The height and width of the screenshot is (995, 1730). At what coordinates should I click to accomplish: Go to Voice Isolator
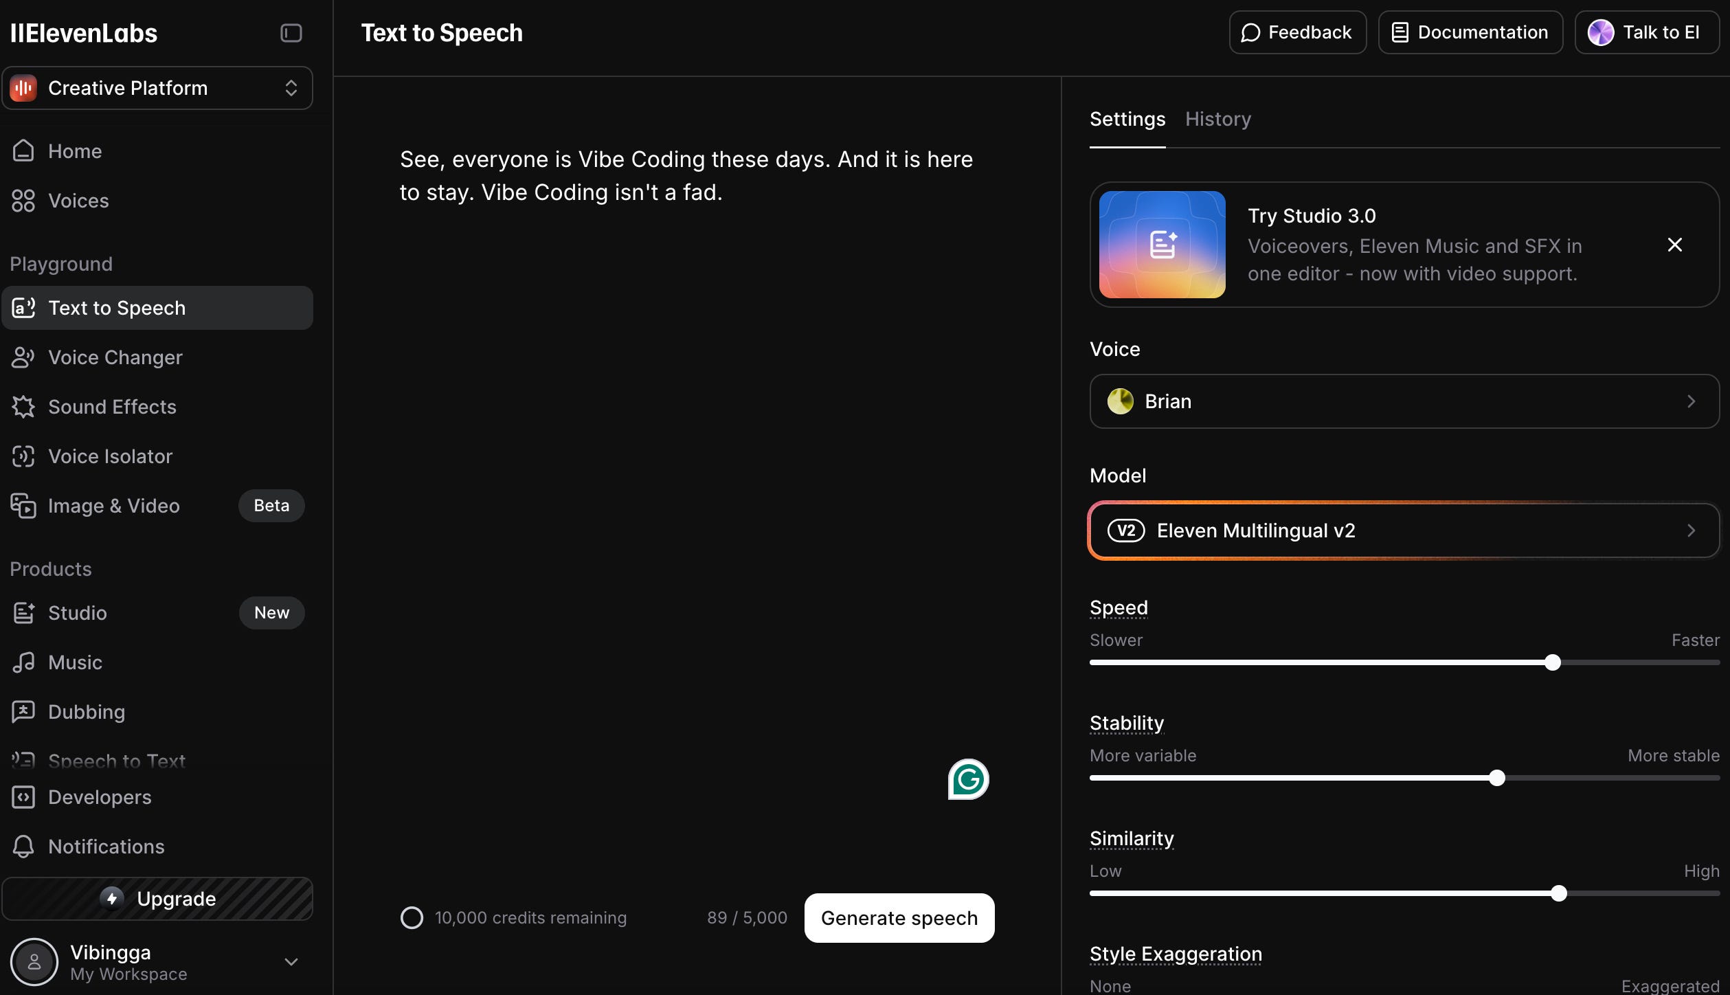point(110,456)
